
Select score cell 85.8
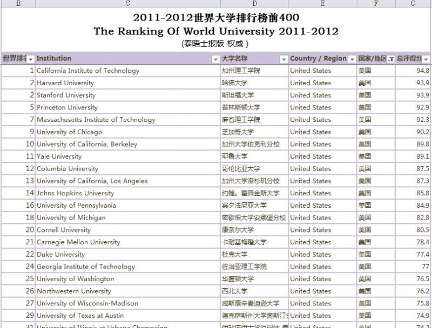(413, 193)
